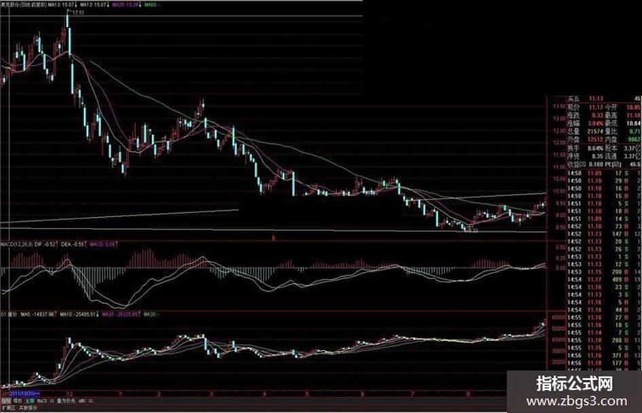Click the DIF: -0.52 value label
Viewport: 642px width, 413px height.
pyautogui.click(x=46, y=244)
